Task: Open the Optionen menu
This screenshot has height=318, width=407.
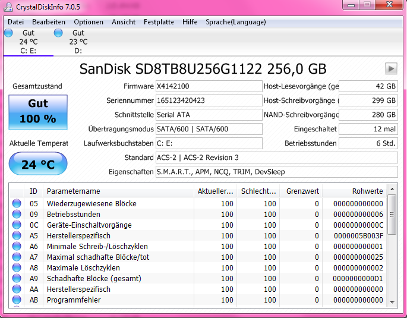Action: pos(89,22)
